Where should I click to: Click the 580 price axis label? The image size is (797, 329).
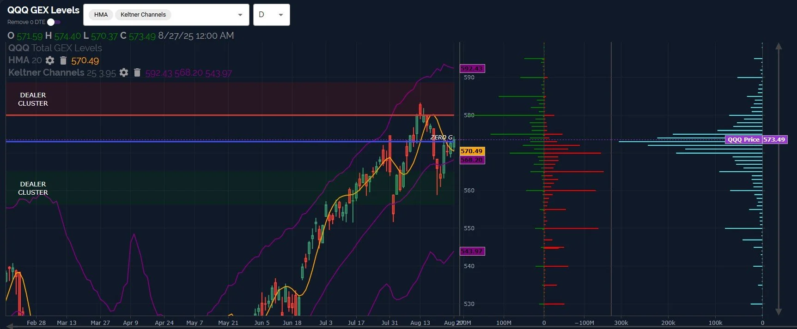tap(469, 115)
